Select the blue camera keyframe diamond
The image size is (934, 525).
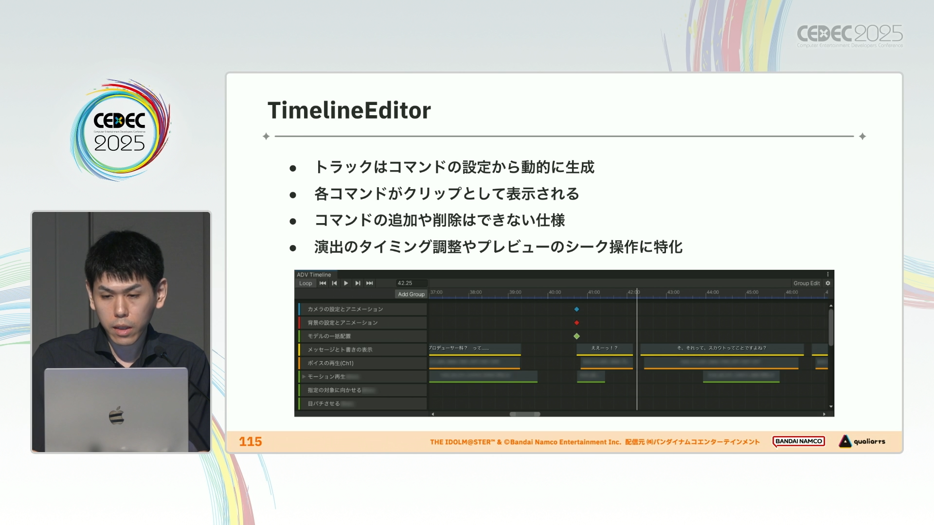point(576,309)
